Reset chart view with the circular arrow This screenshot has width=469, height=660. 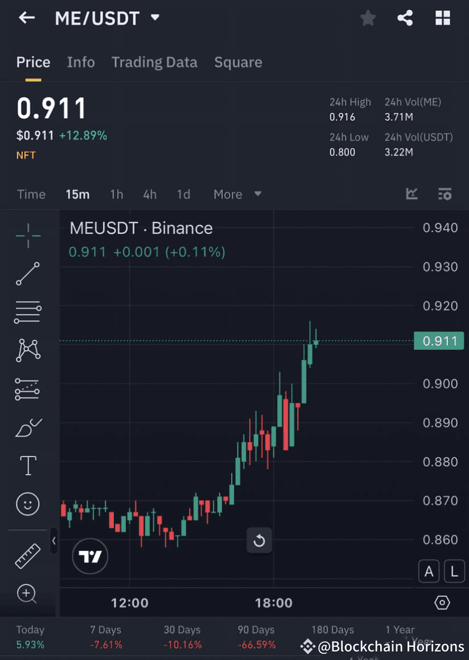coord(259,540)
